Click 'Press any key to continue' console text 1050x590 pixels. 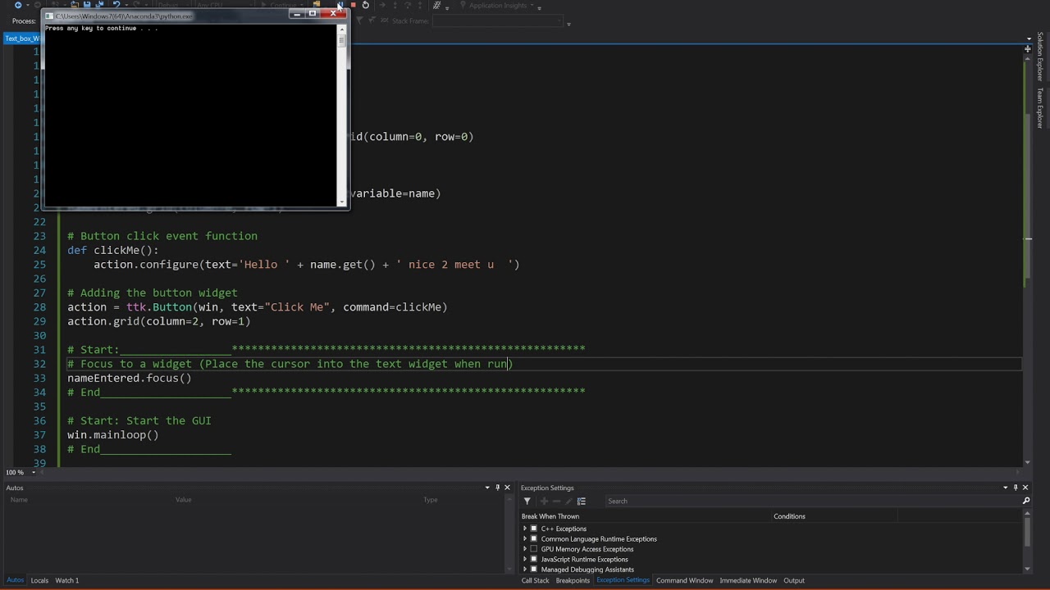102,29
